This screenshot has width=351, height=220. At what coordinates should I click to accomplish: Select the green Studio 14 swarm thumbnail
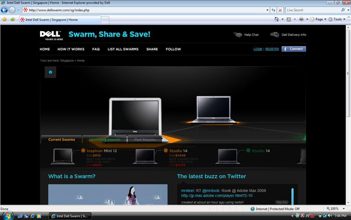click(228, 156)
